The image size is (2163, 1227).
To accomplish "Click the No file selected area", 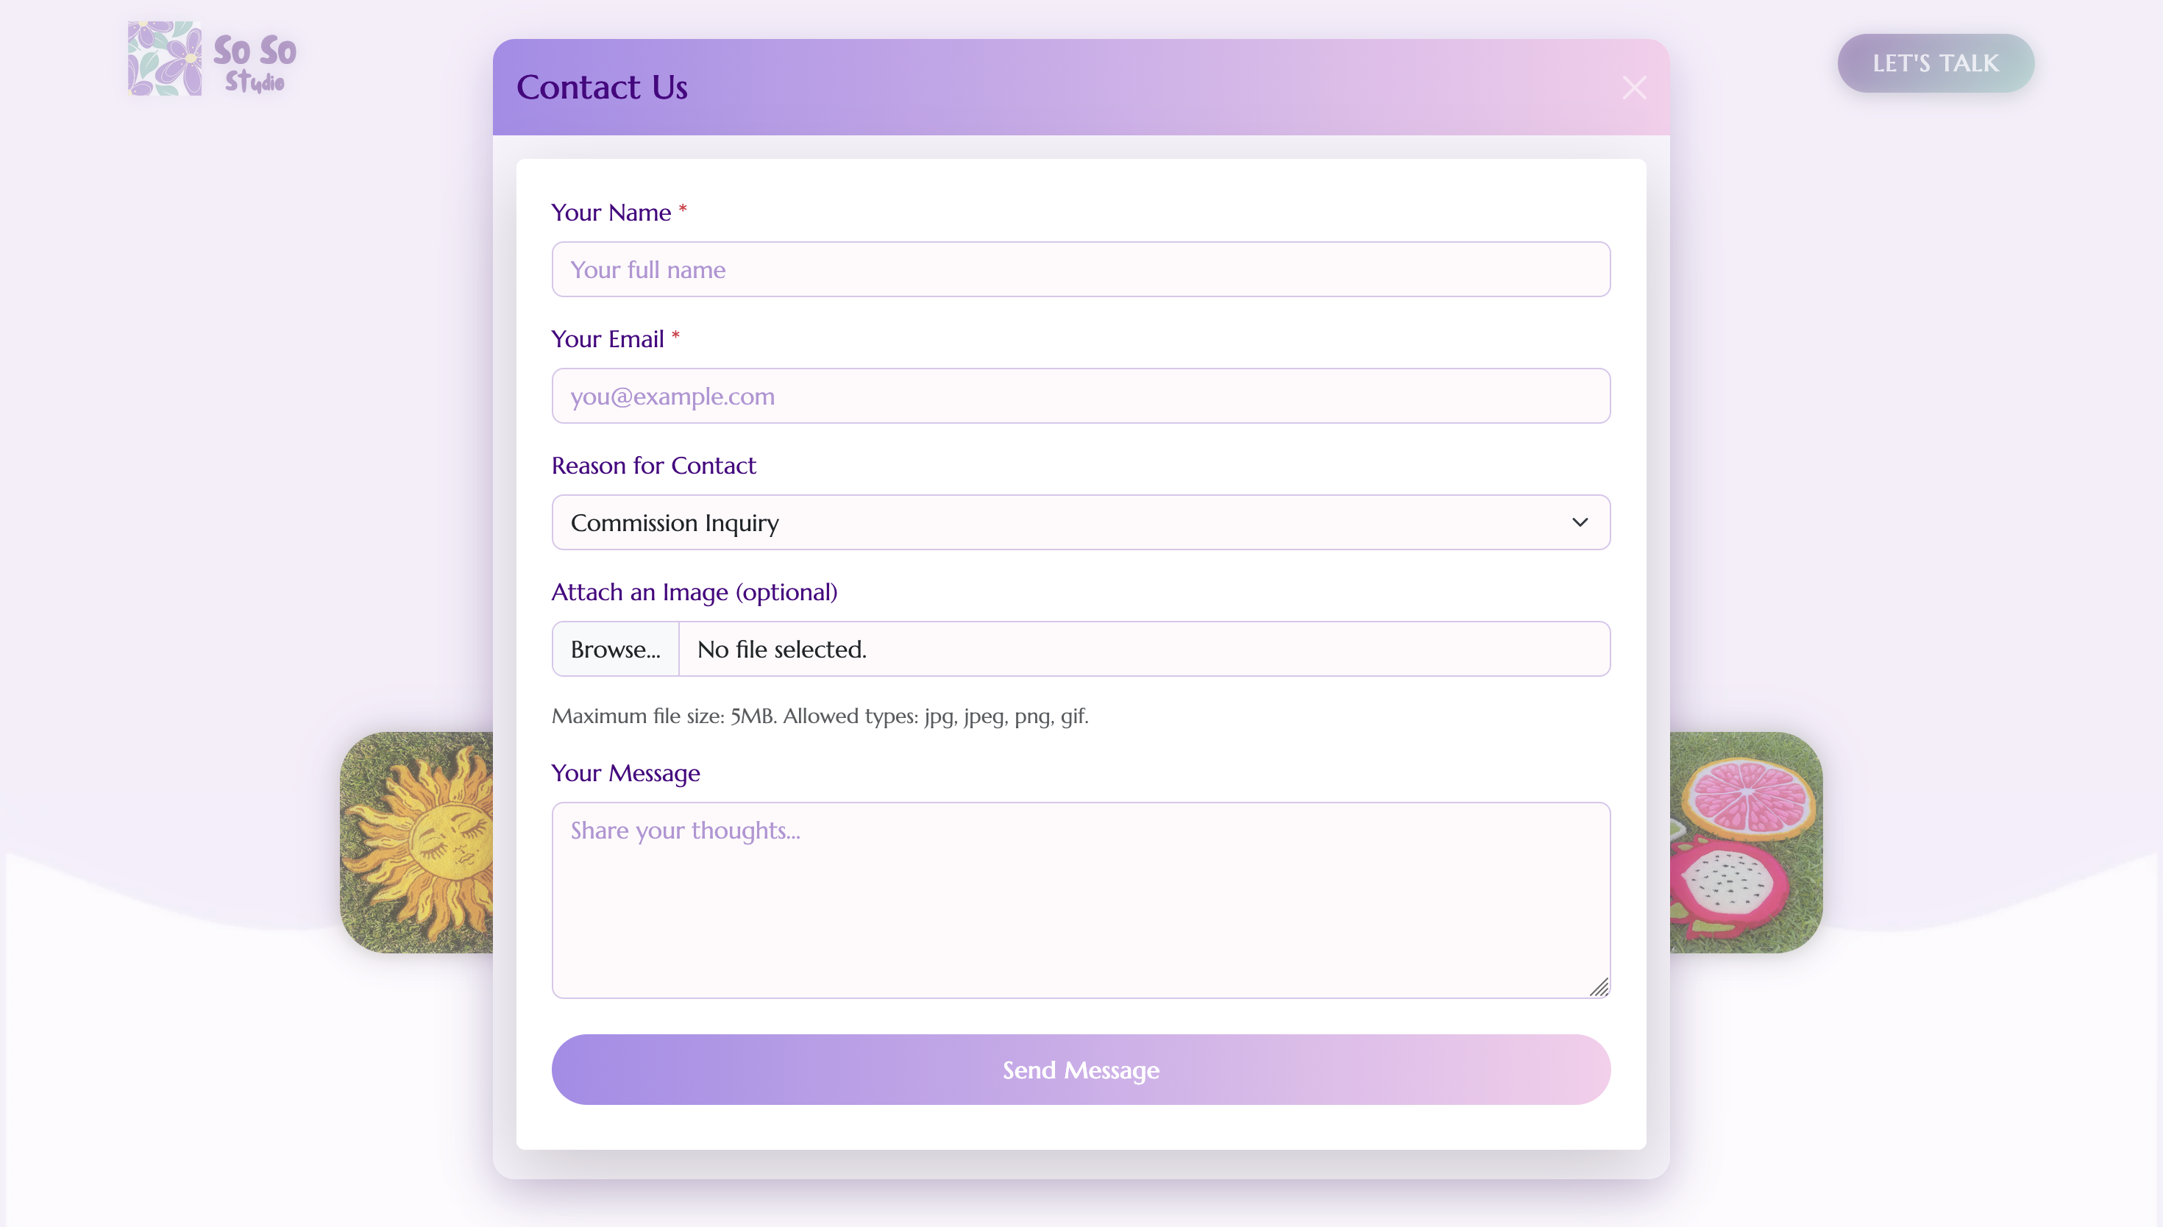I will [x=1143, y=649].
